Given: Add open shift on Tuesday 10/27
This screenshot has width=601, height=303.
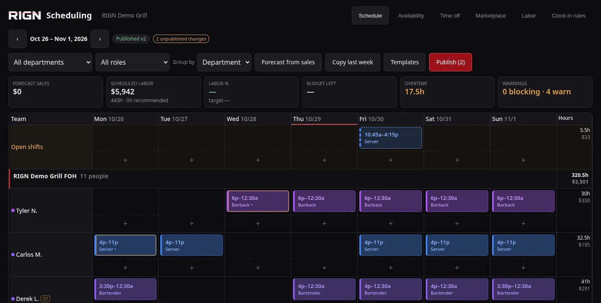Looking at the screenshot, I should point(192,160).
